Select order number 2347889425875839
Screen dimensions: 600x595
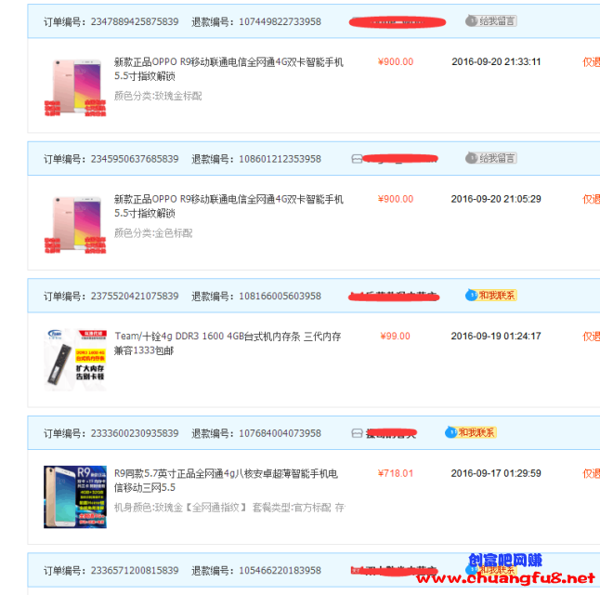click(135, 21)
